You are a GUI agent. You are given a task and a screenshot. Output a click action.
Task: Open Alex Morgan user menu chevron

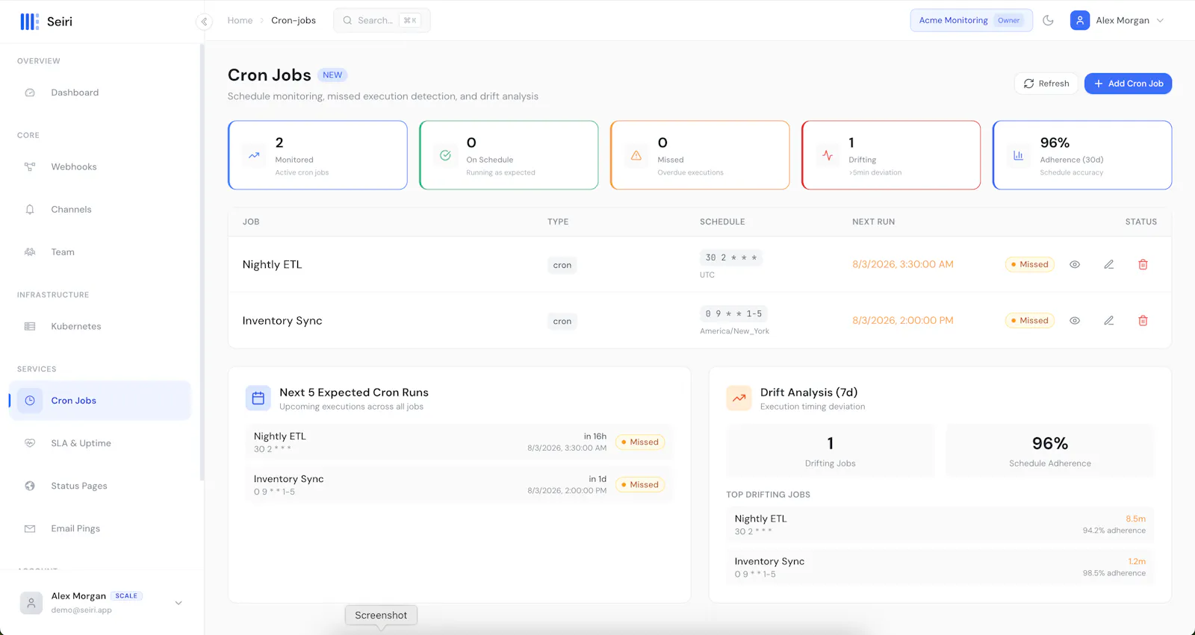1160,21
